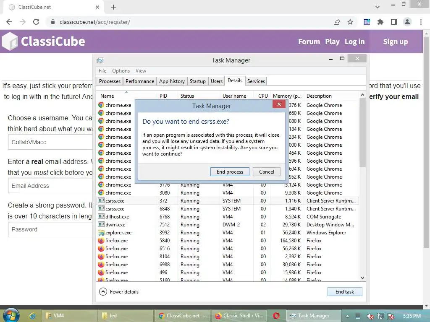
Task: Go back in Chrome
Action: [x=9, y=22]
